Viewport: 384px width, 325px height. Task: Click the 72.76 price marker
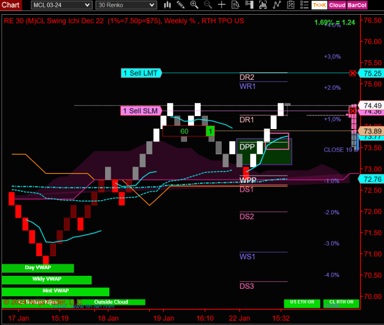[x=371, y=179]
